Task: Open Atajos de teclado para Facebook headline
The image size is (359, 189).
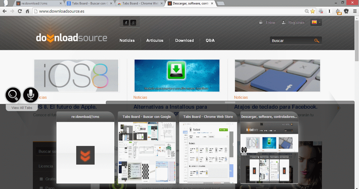Action: click(x=276, y=107)
